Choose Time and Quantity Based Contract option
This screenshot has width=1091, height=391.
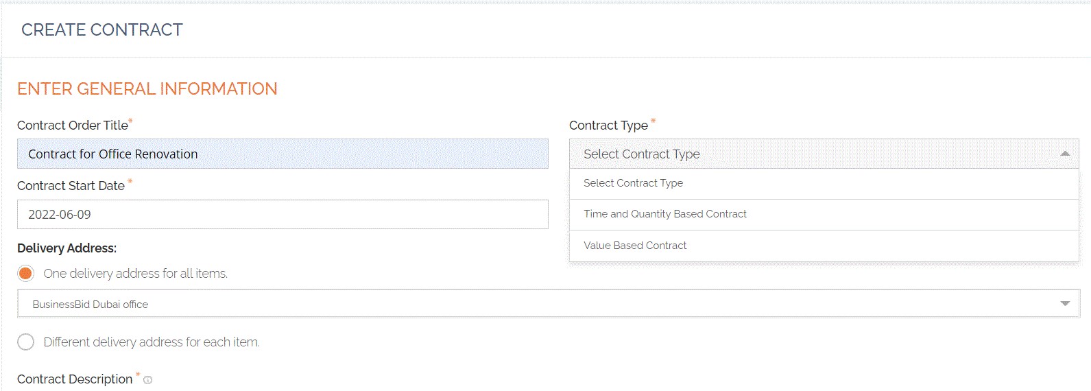(664, 214)
